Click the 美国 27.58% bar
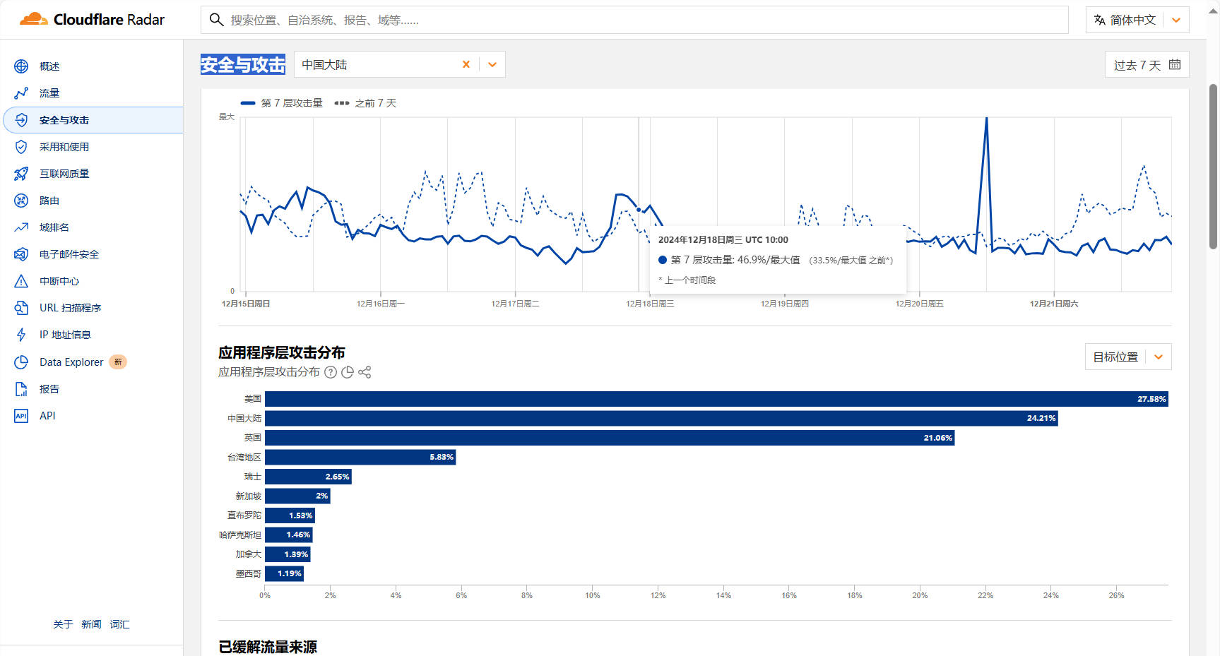 coord(716,399)
